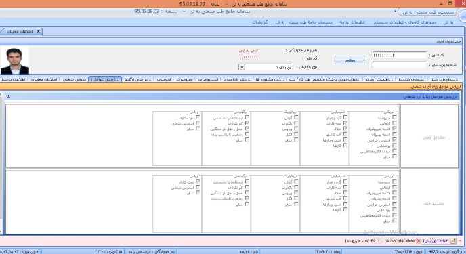Uncheck کار تکراری in مشاغل فعلی ergonomic group
466x254 pixels.
point(247,123)
